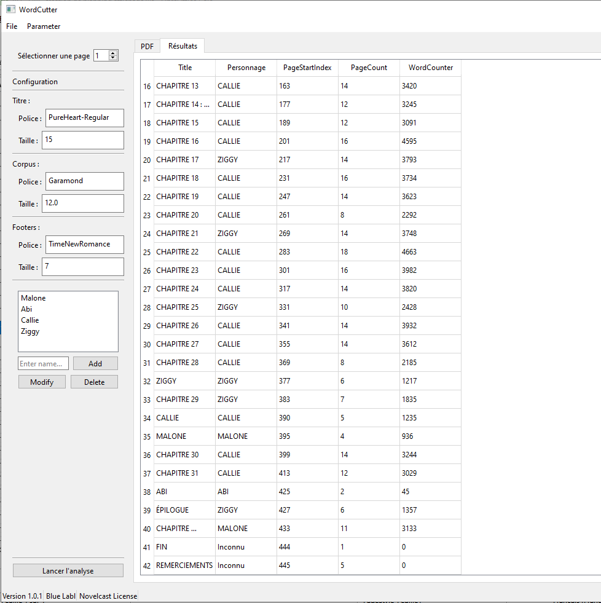Select the Résultats tab
The height and width of the screenshot is (603, 601).
183,46
